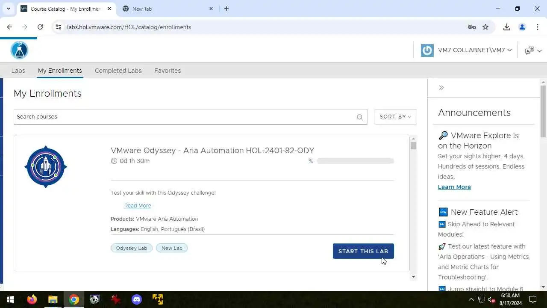Open the Completed Labs tab
Image resolution: width=547 pixels, height=308 pixels.
coord(118,71)
